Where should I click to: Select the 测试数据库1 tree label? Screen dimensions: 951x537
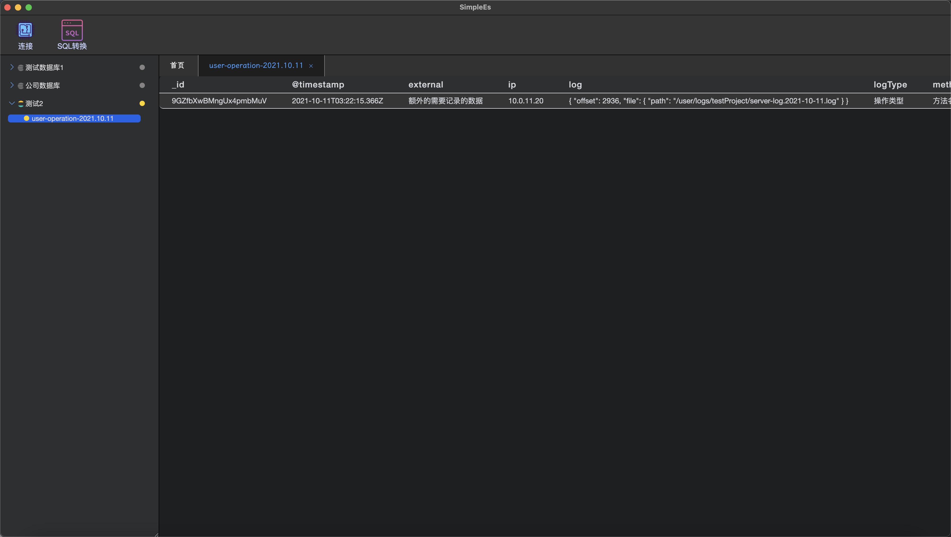click(44, 68)
